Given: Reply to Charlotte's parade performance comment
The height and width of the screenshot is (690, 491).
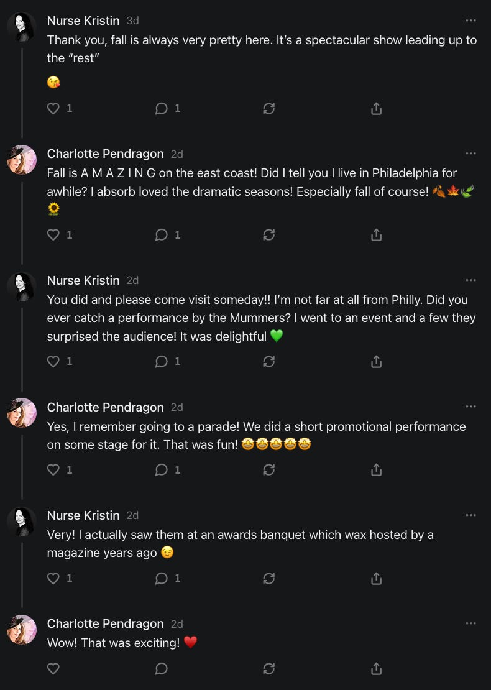Looking at the screenshot, I should point(162,470).
